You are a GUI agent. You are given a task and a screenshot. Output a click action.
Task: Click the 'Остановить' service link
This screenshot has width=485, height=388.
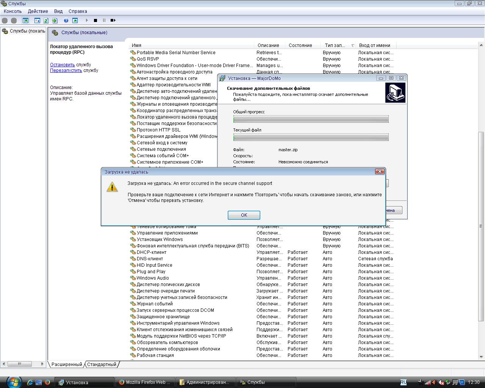click(x=63, y=65)
